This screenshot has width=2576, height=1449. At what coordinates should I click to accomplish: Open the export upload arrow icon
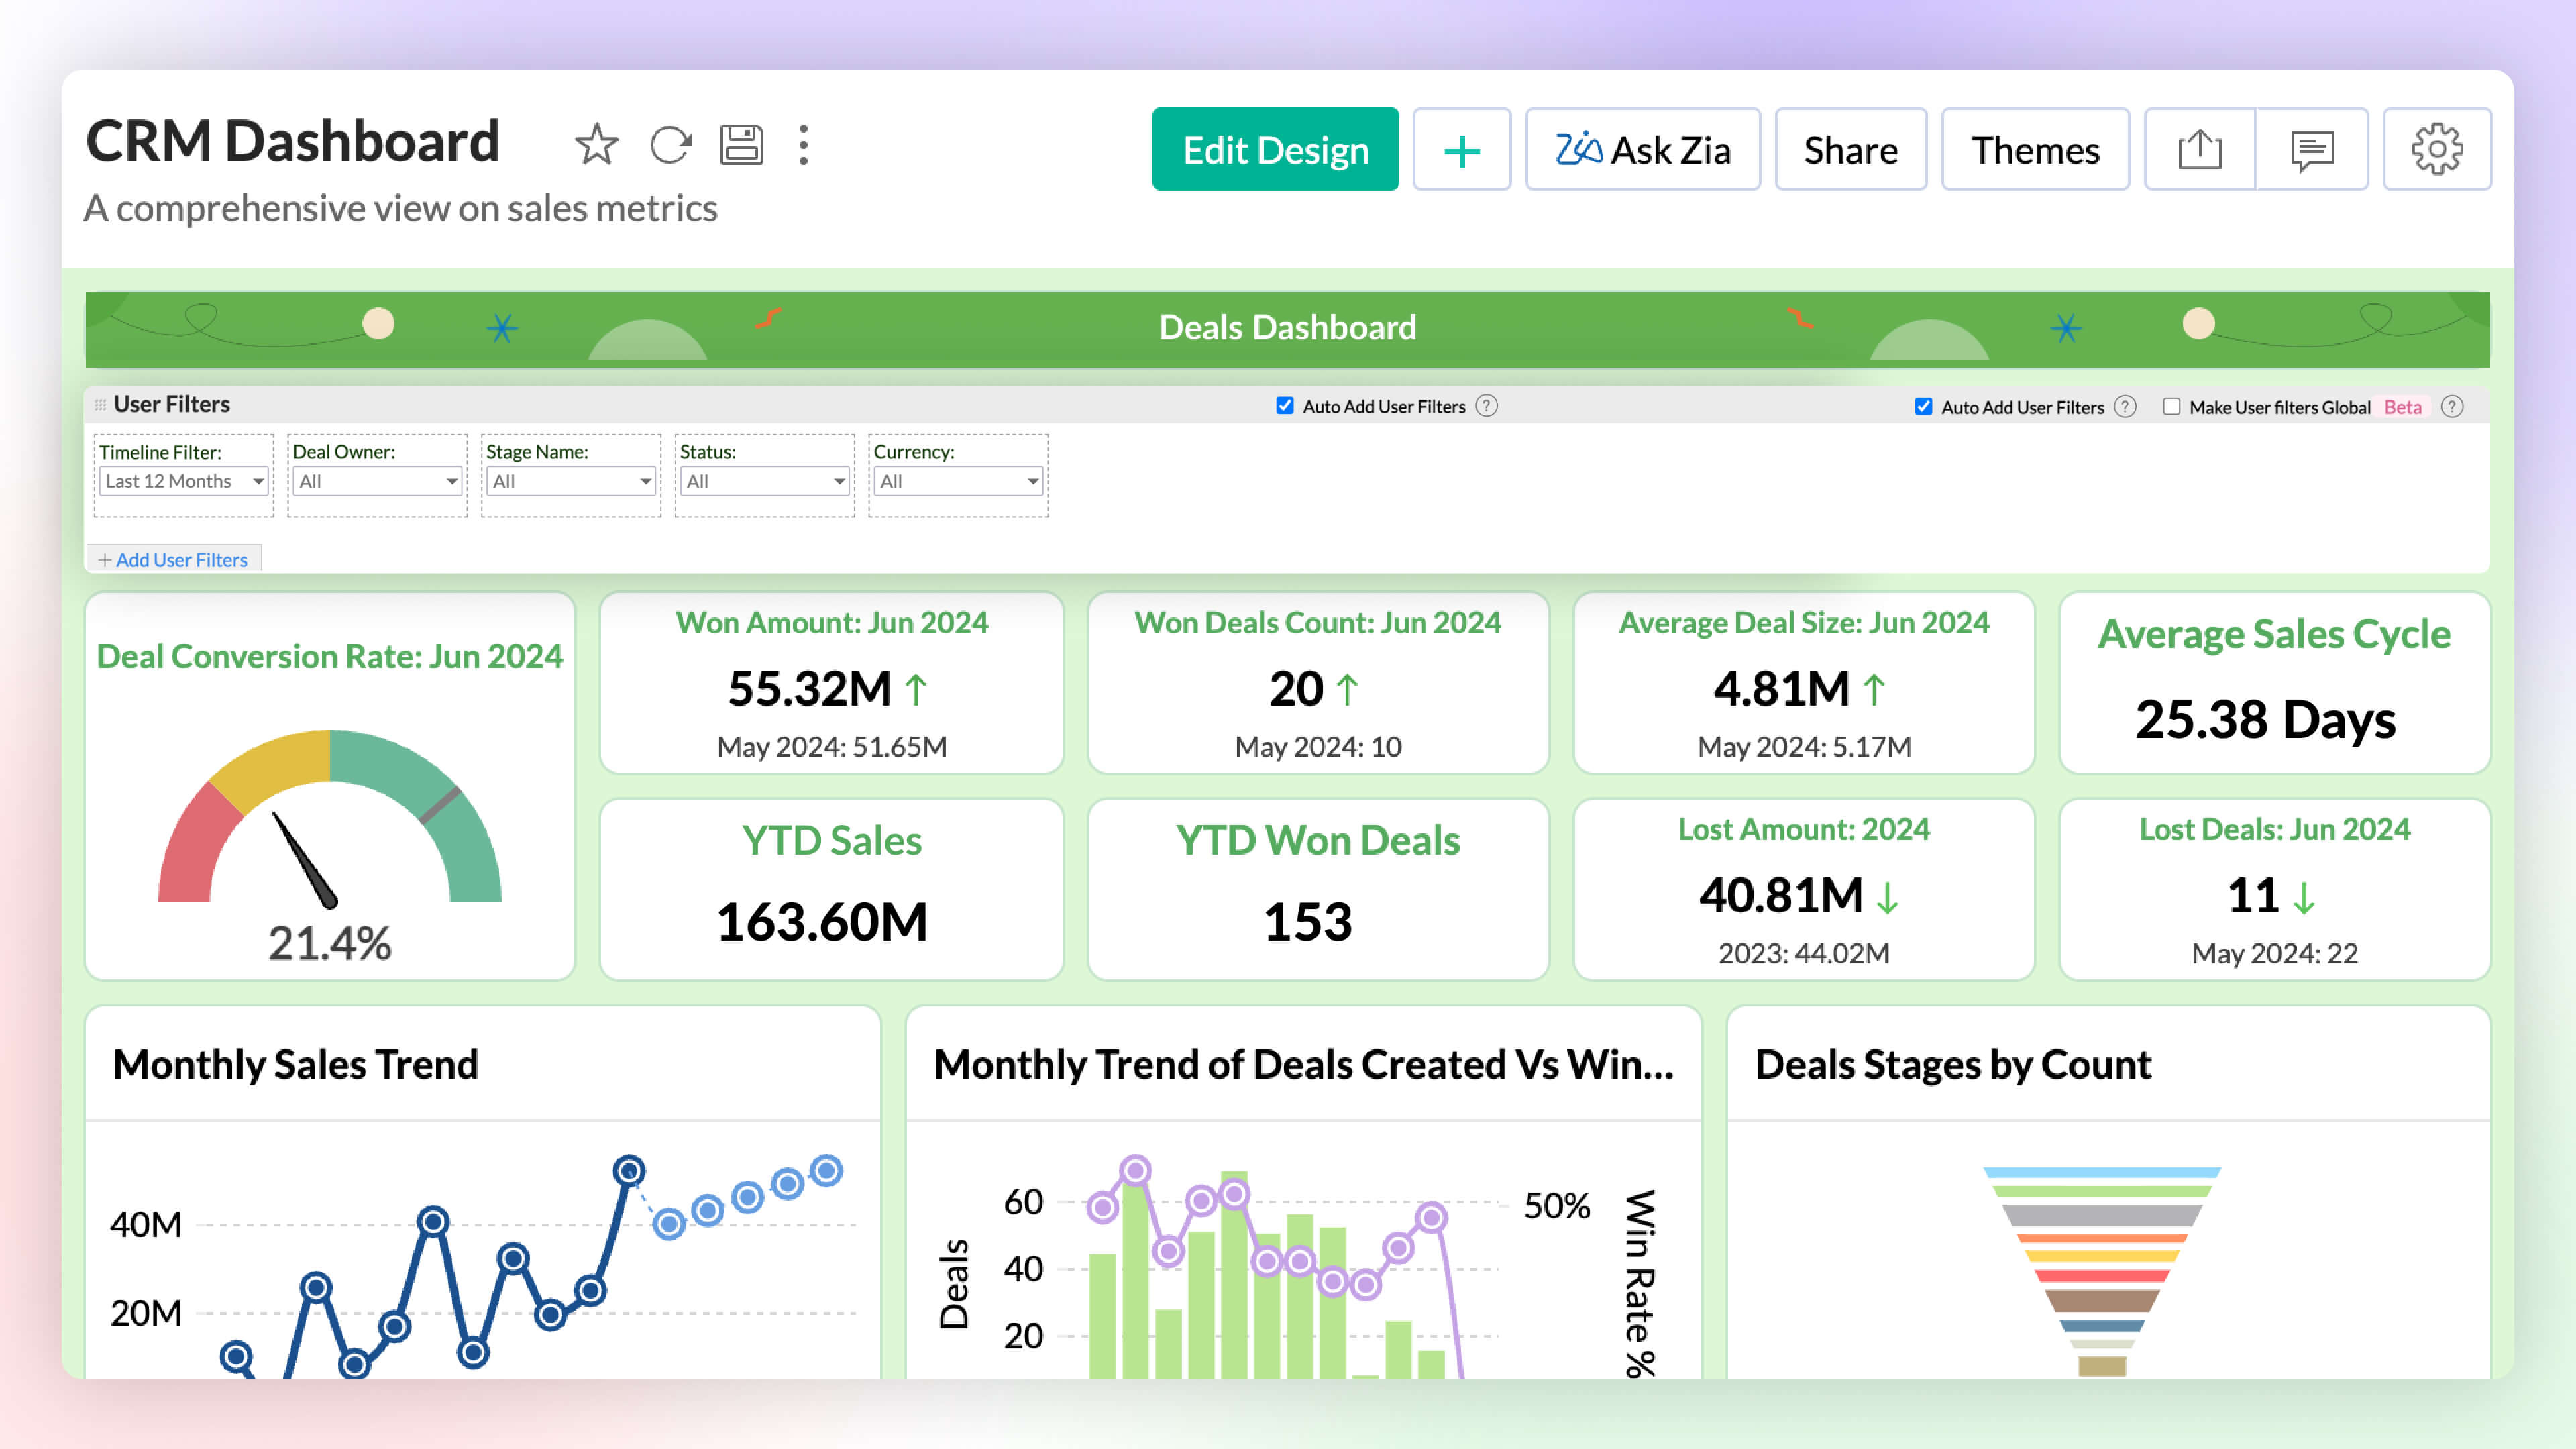pos(2199,150)
